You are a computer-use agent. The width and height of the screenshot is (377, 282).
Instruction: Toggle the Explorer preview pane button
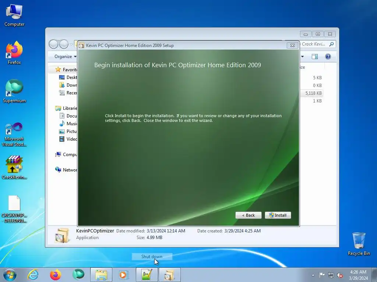pos(314,57)
